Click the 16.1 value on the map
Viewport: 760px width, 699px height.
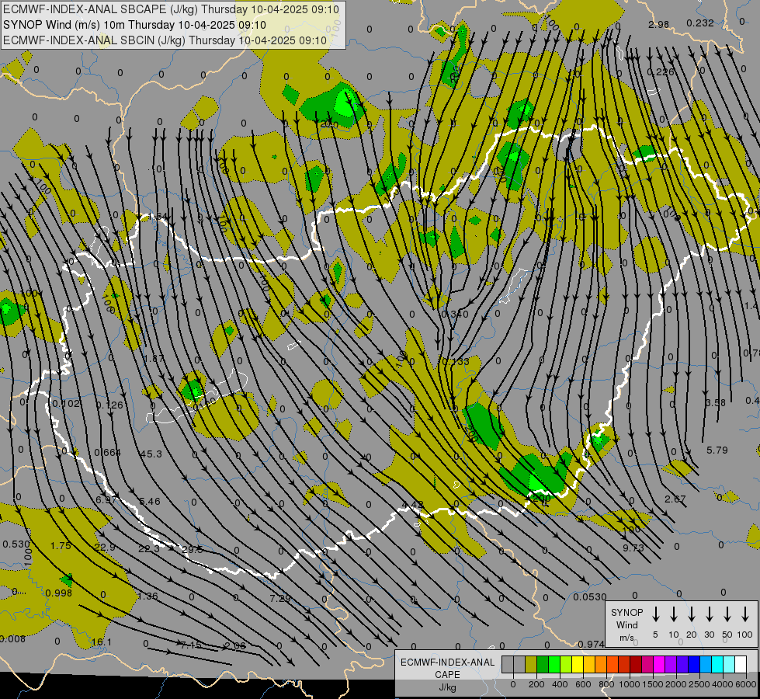click(102, 642)
